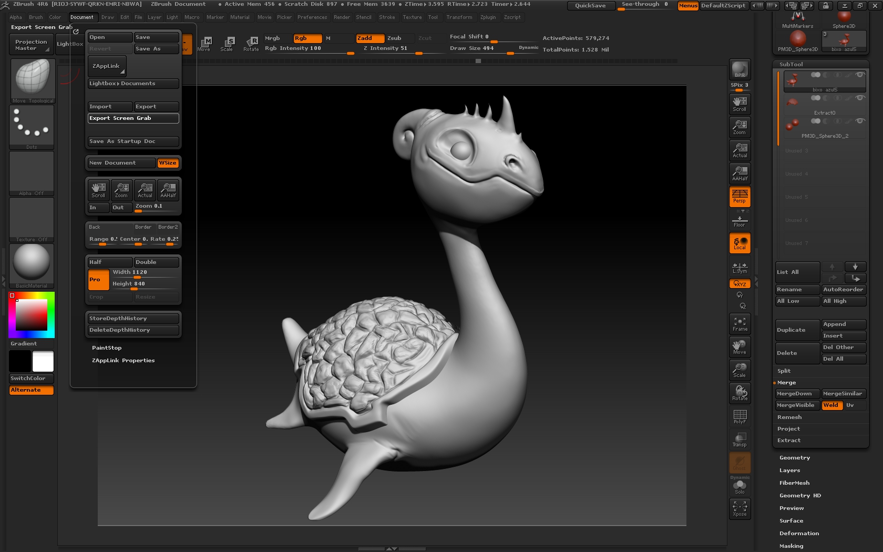Open the Transform menu
The width and height of the screenshot is (883, 552).
click(x=459, y=17)
